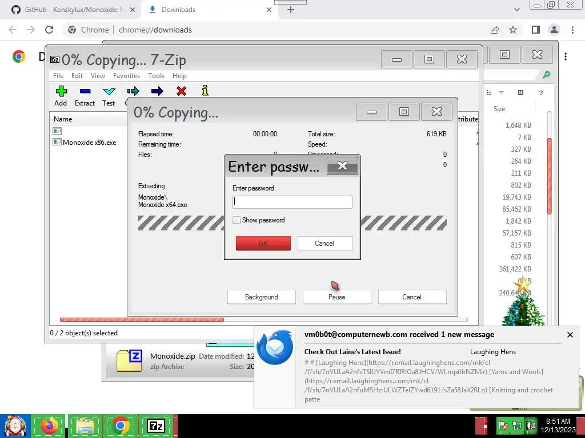Click the Move dark blue arrow toolbar icon
Image resolution: width=585 pixels, height=438 pixels.
(157, 91)
